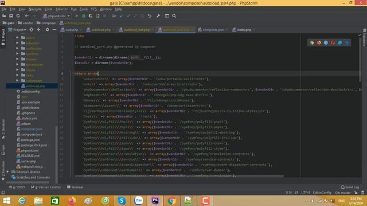Open in Firefox browser icon in editor
The width and height of the screenshot is (367, 206).
(x=319, y=43)
